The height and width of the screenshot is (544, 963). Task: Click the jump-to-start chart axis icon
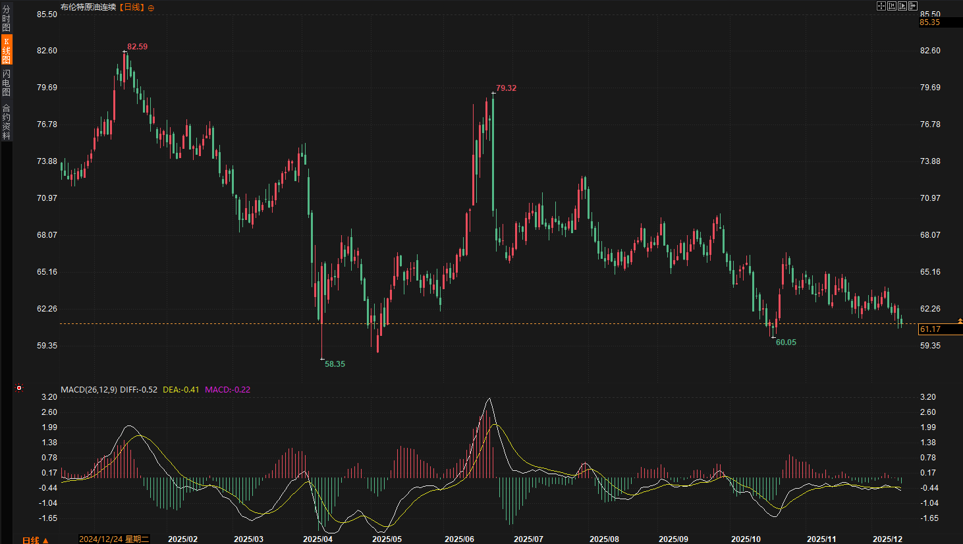point(892,6)
